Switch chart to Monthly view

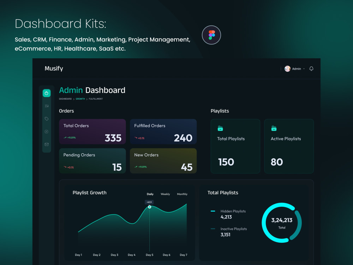pyautogui.click(x=182, y=194)
